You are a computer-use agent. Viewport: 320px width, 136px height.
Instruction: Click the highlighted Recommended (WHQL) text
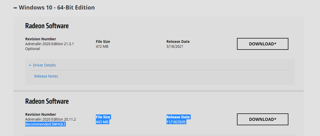pyautogui.click(x=45, y=124)
